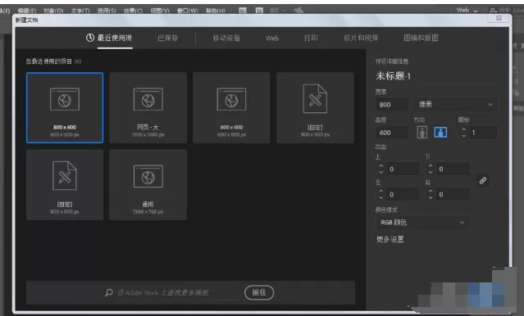Increase the right bleed (右) value

pos(431,192)
